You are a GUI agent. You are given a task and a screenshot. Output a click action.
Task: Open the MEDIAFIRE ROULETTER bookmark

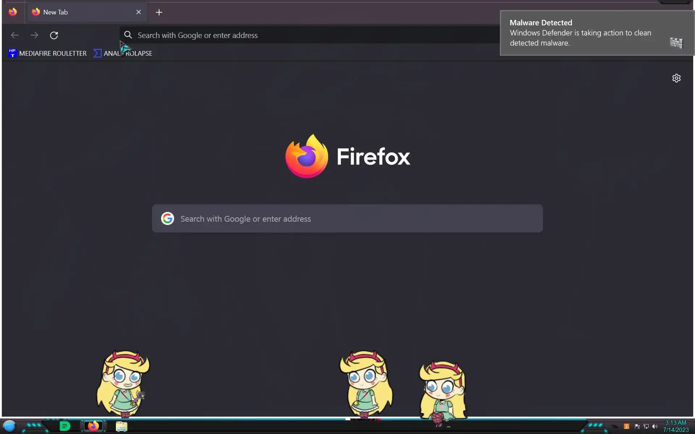[x=48, y=53]
